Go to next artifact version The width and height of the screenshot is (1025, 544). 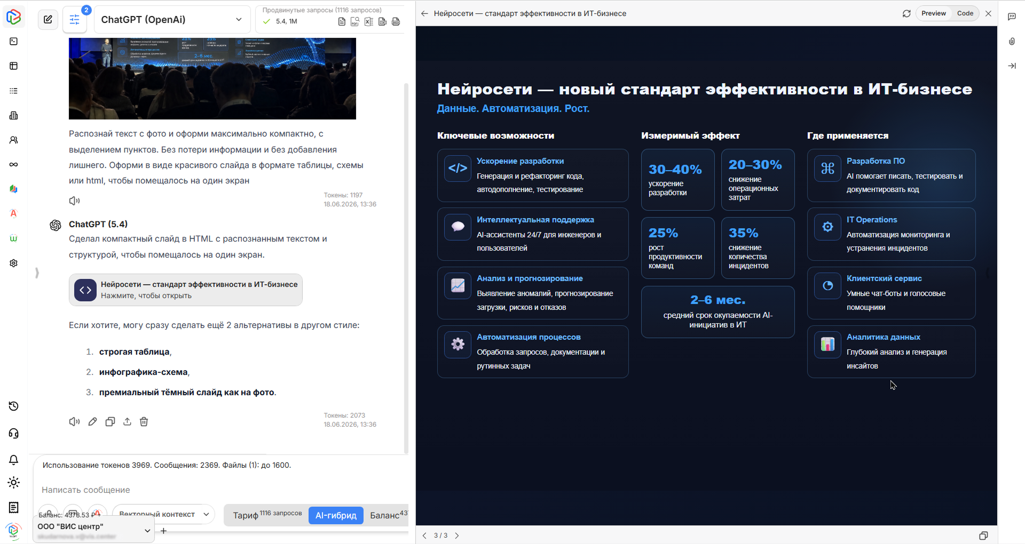tap(457, 535)
